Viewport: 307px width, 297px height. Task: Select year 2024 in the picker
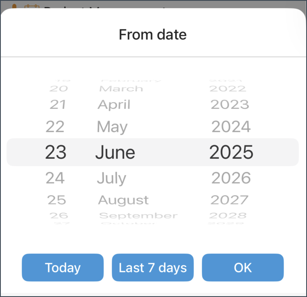point(231,126)
